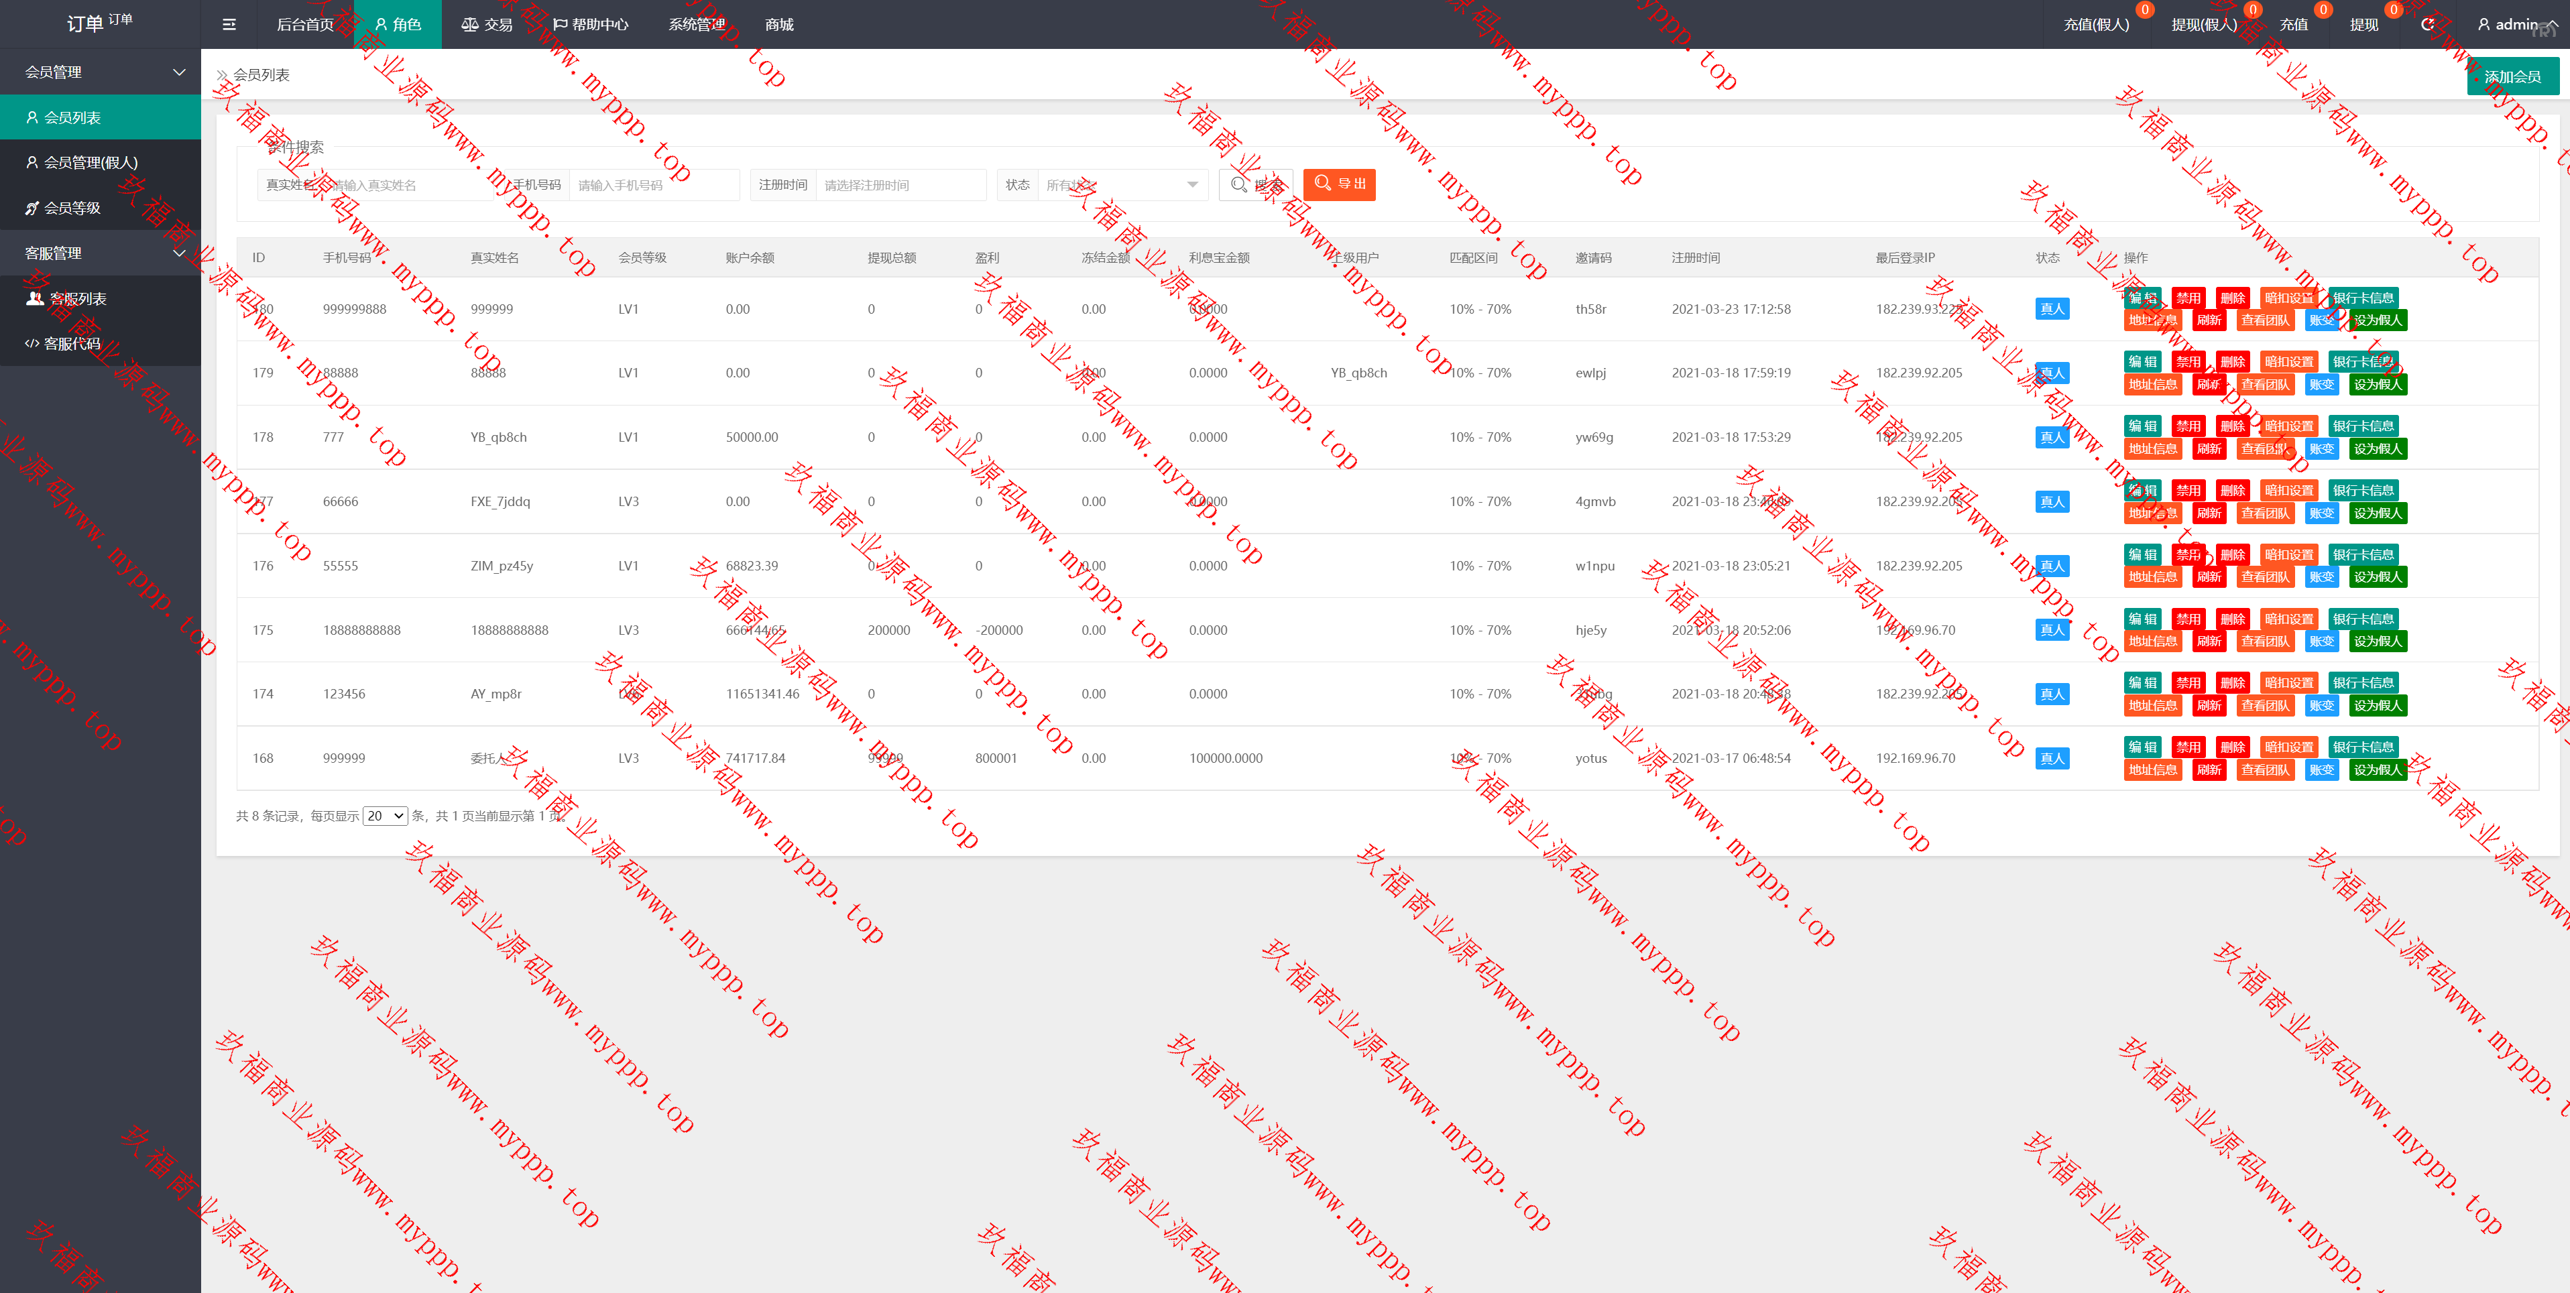Click the search magnifier button
Image resolution: width=2570 pixels, height=1293 pixels.
point(1255,184)
